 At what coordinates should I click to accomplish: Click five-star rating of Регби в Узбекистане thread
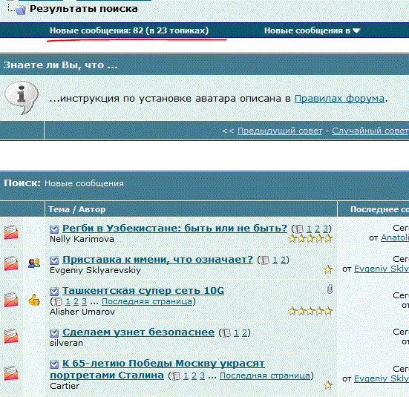[310, 238]
